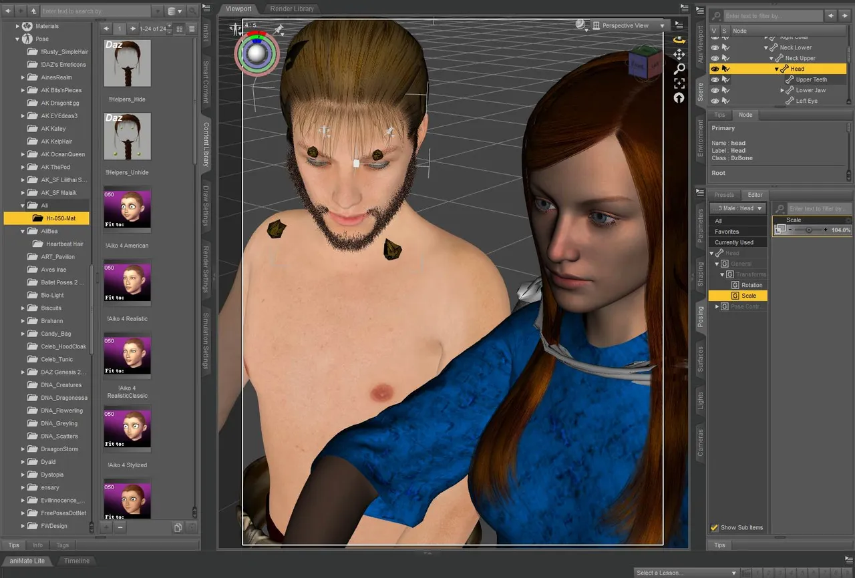This screenshot has width=855, height=578.
Task: Open Draw Settings side tab
Action: [x=206, y=205]
